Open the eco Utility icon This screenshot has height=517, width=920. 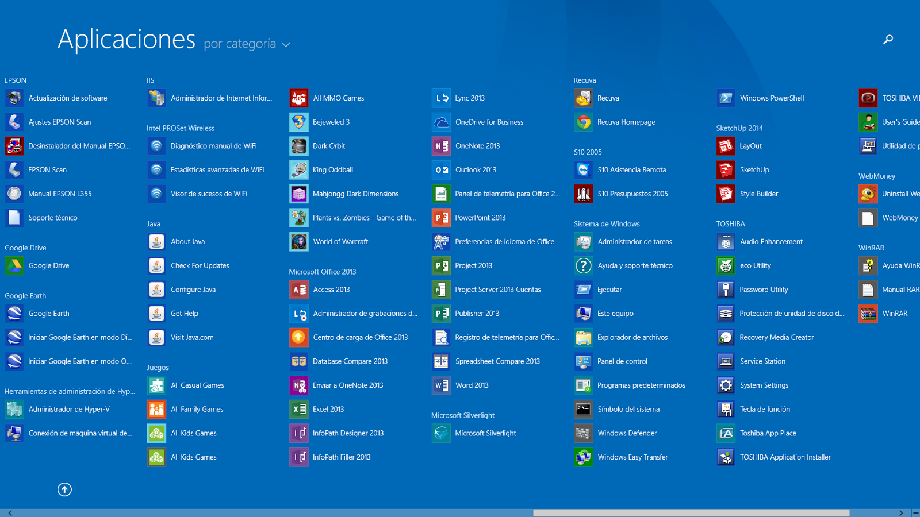point(726,265)
